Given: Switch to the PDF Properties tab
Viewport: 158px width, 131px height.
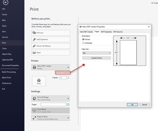Looking at the screenshot, I should point(106,32).
